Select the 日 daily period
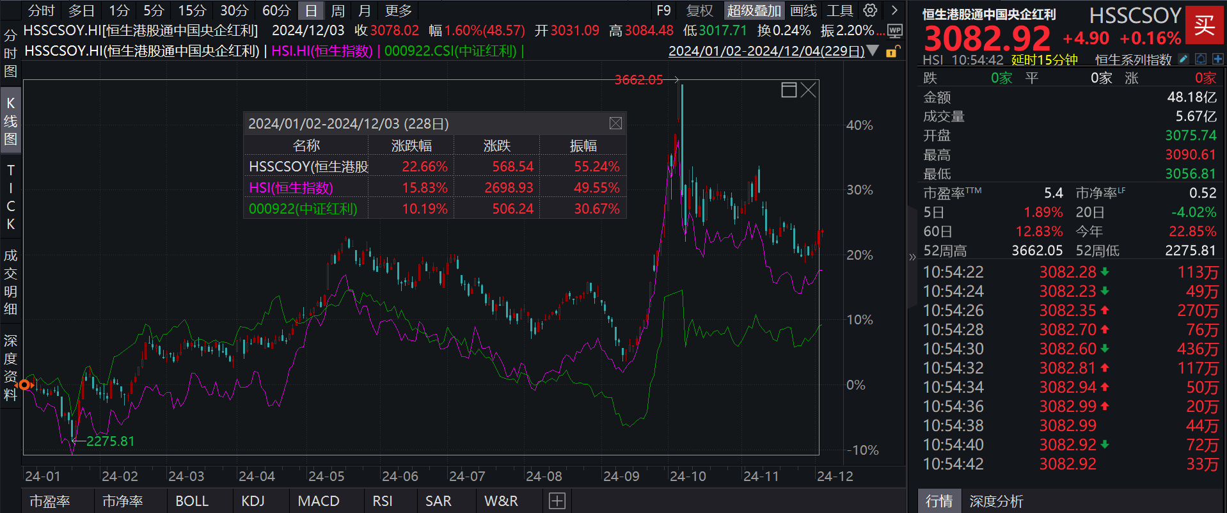Screen dimensions: 1227x513 [x=311, y=10]
